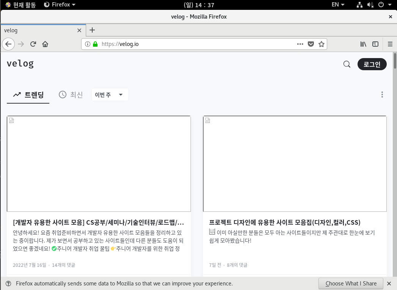This screenshot has height=290, width=397.
Task: Click the network status icon in top bar
Action: [x=359, y=5]
